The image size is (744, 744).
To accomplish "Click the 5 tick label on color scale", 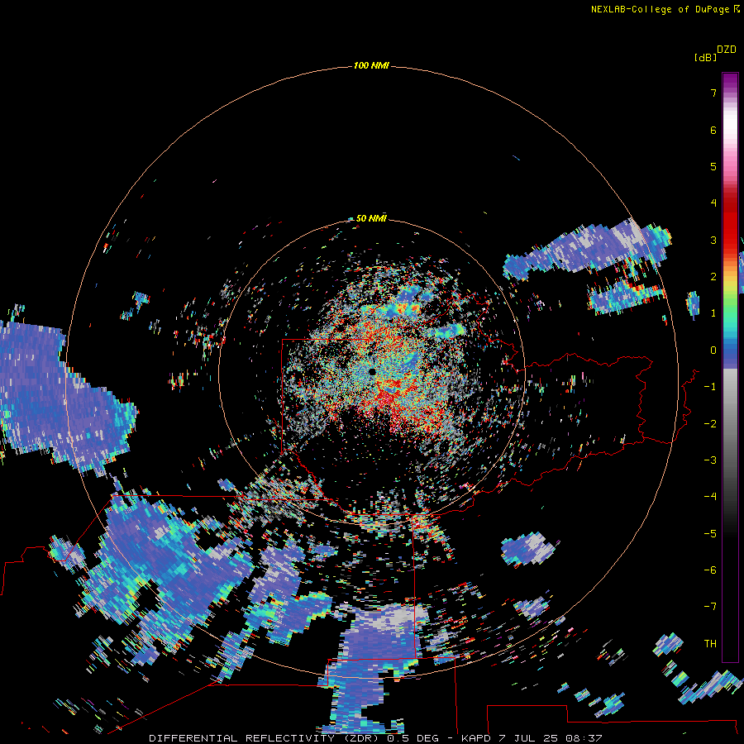I will 713,166.
